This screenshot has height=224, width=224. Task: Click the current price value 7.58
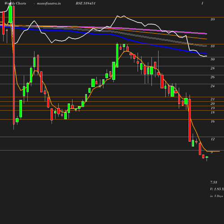coord(214,182)
